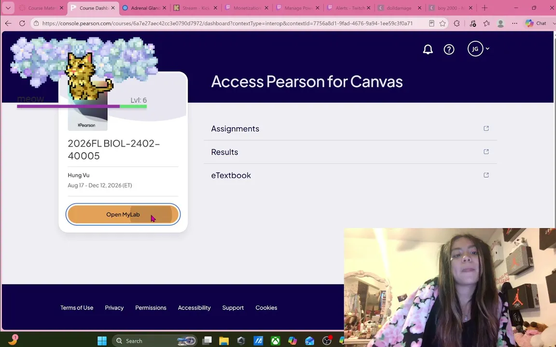Click the pixel cat stream overlay
Image resolution: width=556 pixels, height=347 pixels.
(x=89, y=76)
